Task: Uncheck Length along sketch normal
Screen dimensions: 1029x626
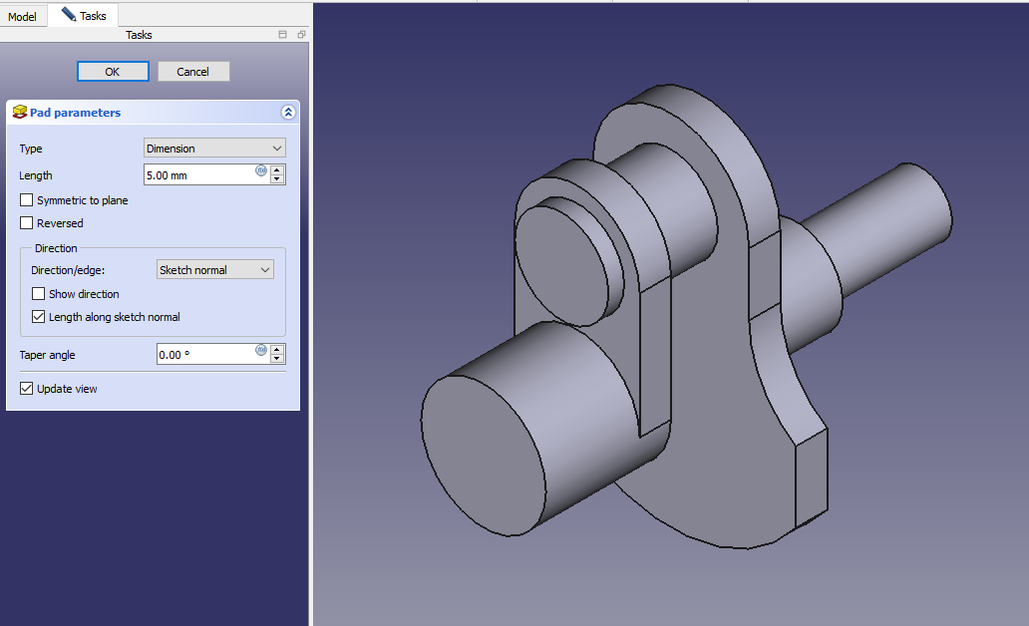Action: click(x=38, y=317)
